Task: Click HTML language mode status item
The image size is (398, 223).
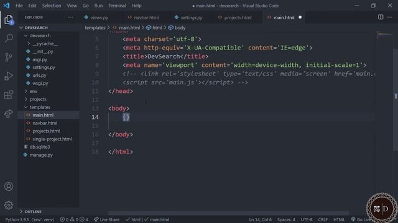Action: [339, 219]
